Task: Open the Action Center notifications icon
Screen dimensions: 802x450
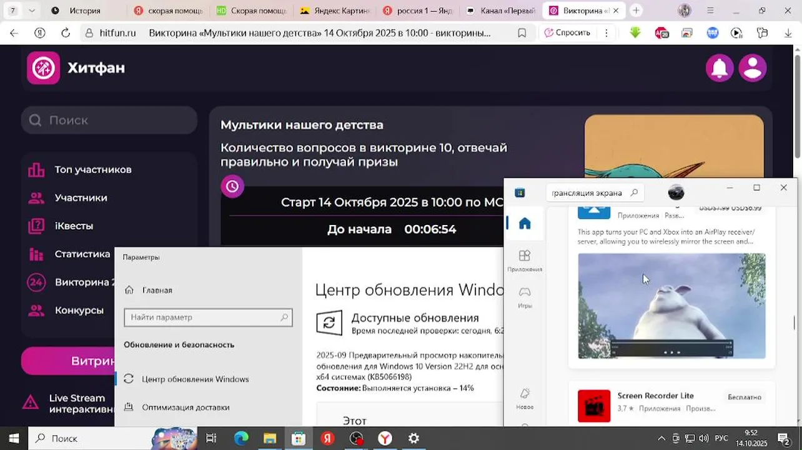Action: [783, 439]
